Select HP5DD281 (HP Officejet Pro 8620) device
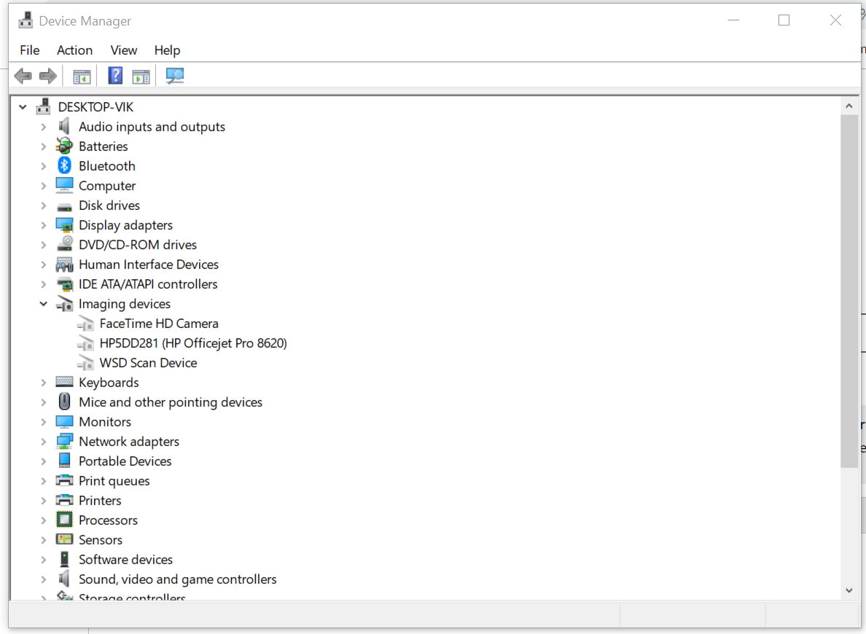The height and width of the screenshot is (634, 866). 193,343
